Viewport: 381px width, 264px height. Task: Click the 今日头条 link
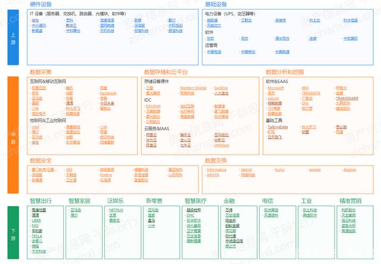107,104
